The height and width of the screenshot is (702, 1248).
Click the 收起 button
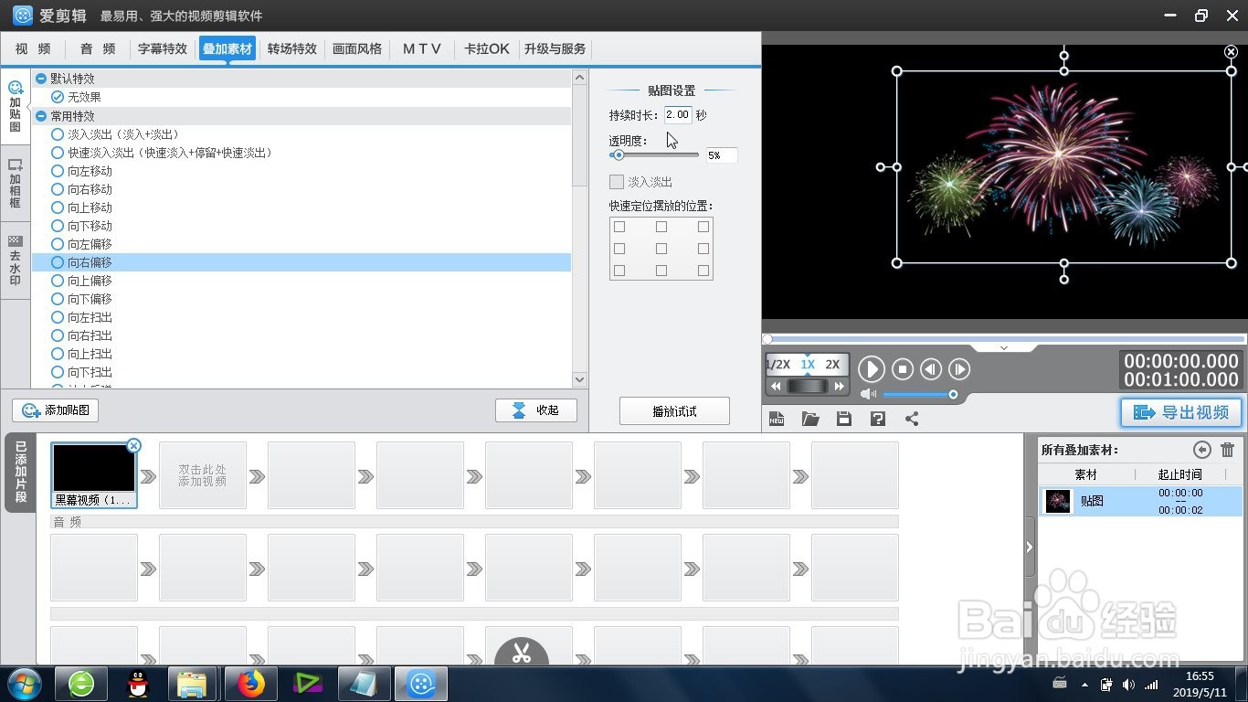536,410
